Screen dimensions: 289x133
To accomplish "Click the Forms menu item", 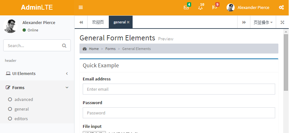I will 37,87.
